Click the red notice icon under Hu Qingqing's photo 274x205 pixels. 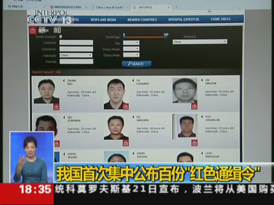126,143
